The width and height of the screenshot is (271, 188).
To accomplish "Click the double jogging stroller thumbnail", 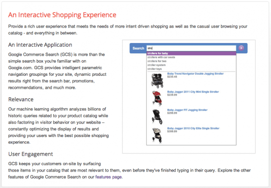I will (157, 80).
